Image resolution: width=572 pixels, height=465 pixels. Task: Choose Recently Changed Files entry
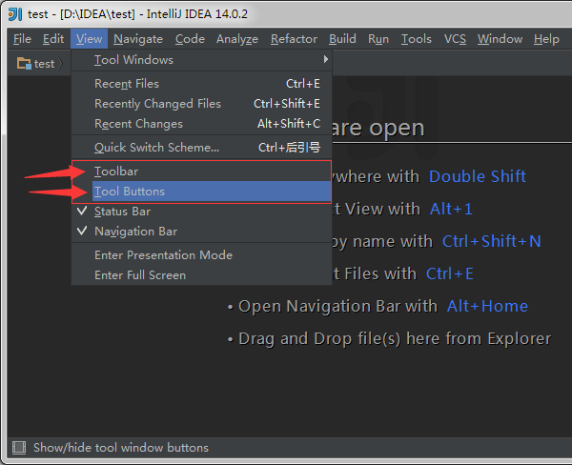pyautogui.click(x=201, y=104)
